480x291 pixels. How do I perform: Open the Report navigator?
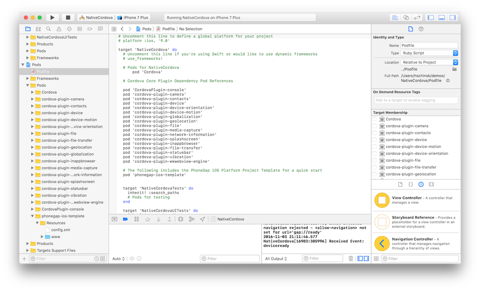100,29
